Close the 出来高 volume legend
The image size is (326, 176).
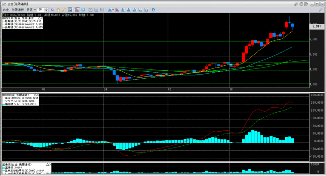[x=50, y=164]
